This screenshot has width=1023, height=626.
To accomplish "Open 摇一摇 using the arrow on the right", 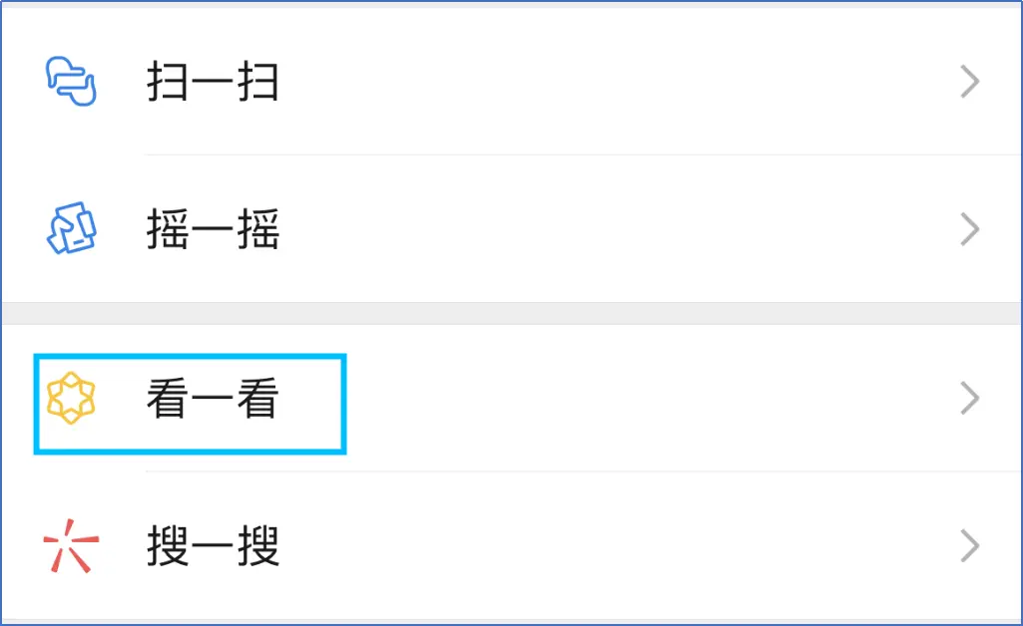I will (x=968, y=230).
